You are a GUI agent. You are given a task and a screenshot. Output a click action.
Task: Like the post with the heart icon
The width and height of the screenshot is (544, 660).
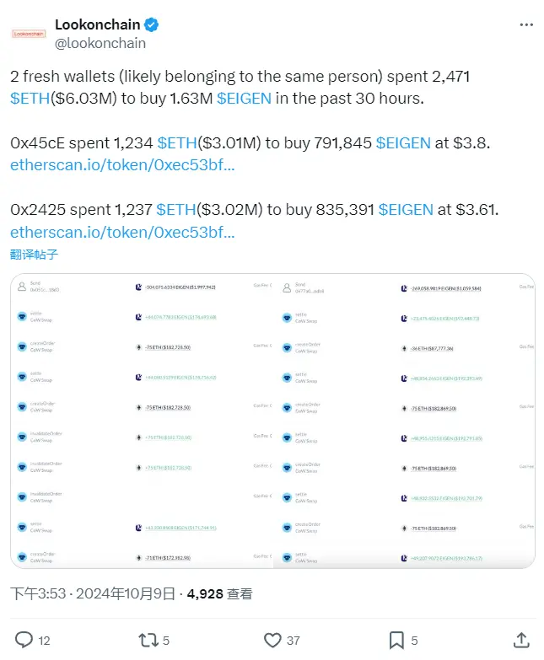point(272,639)
